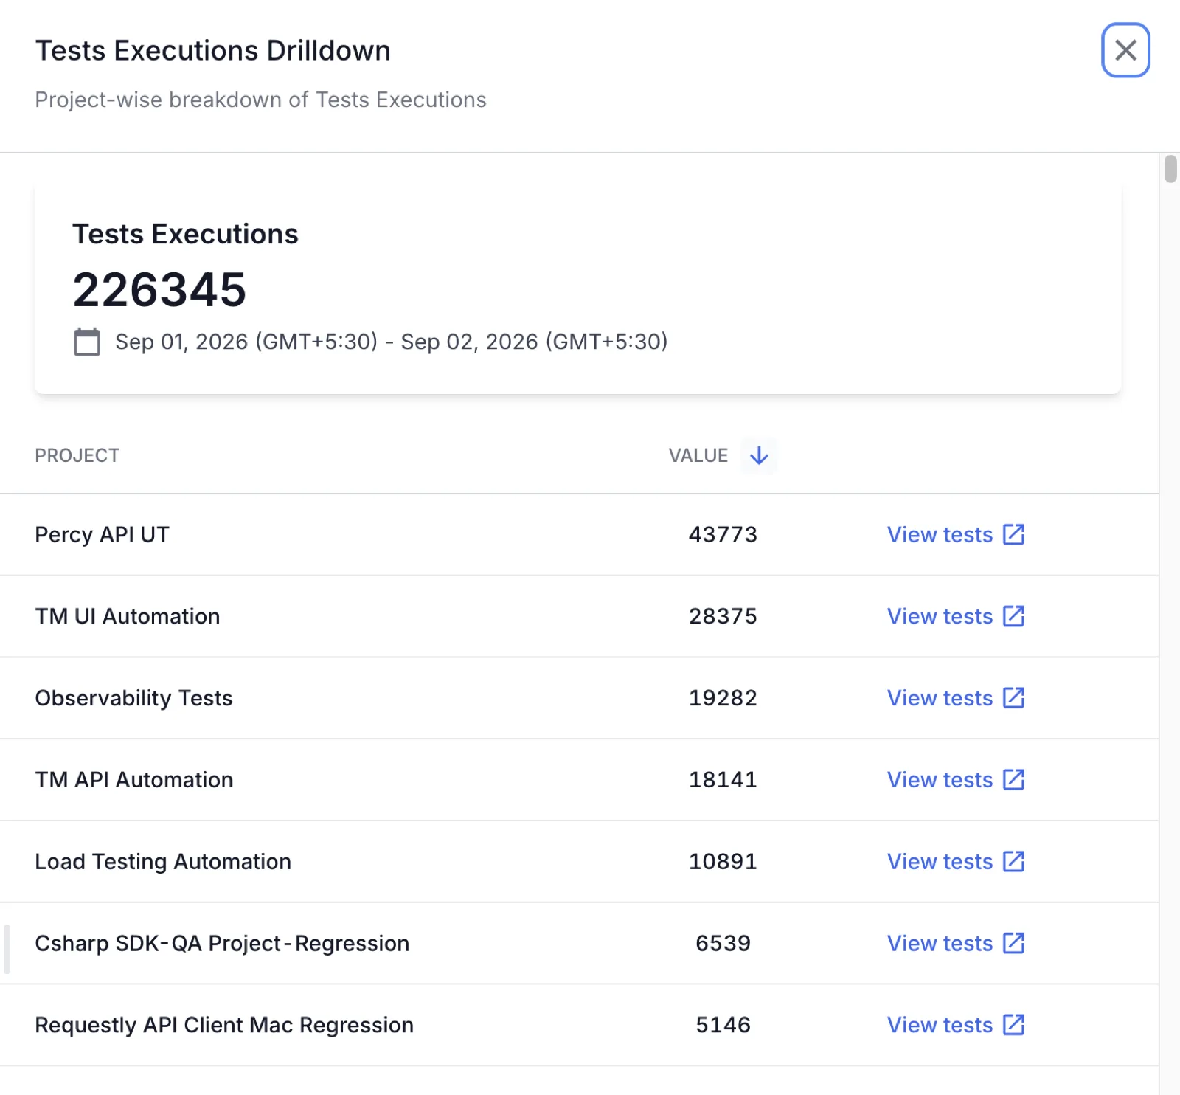The height and width of the screenshot is (1095, 1180).
Task: Click external-link icon in Load Testing Automation row
Action: tap(1014, 862)
